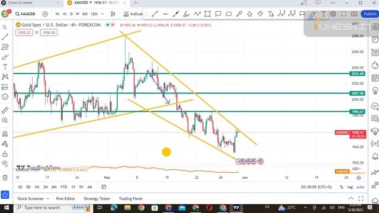The image size is (379, 213).
Task: Show hidden icons in Windows system tray
Action: click(x=306, y=208)
